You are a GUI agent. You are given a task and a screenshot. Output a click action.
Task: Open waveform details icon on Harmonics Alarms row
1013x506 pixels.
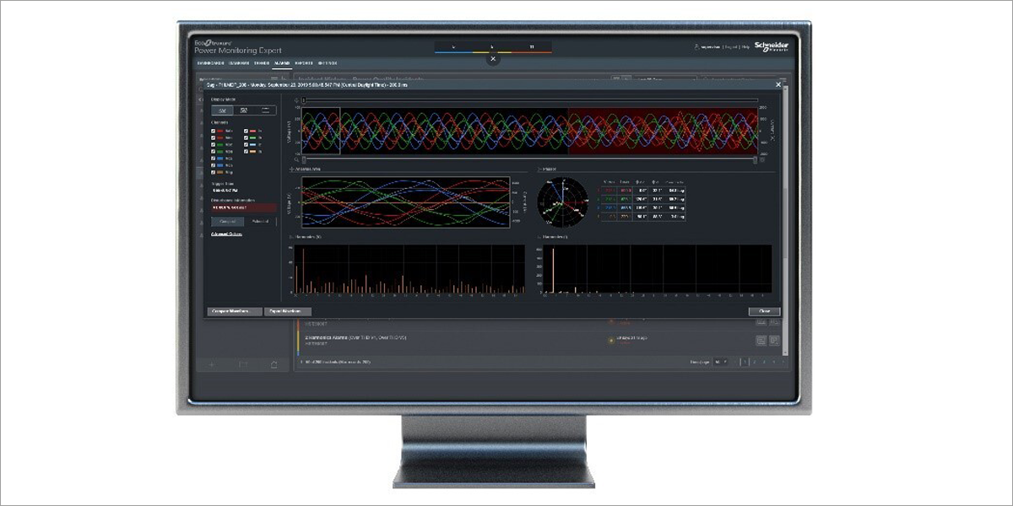[x=760, y=340]
